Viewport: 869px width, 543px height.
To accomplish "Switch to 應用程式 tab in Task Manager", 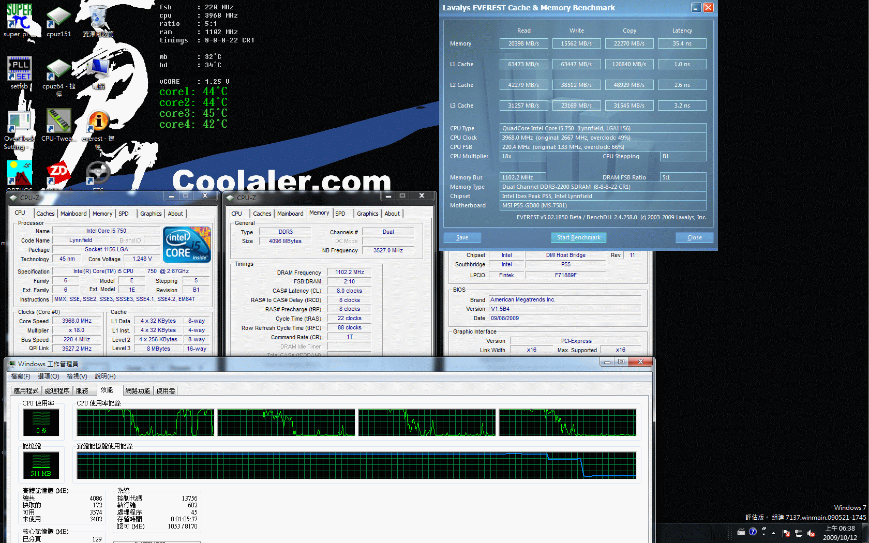I will [26, 391].
